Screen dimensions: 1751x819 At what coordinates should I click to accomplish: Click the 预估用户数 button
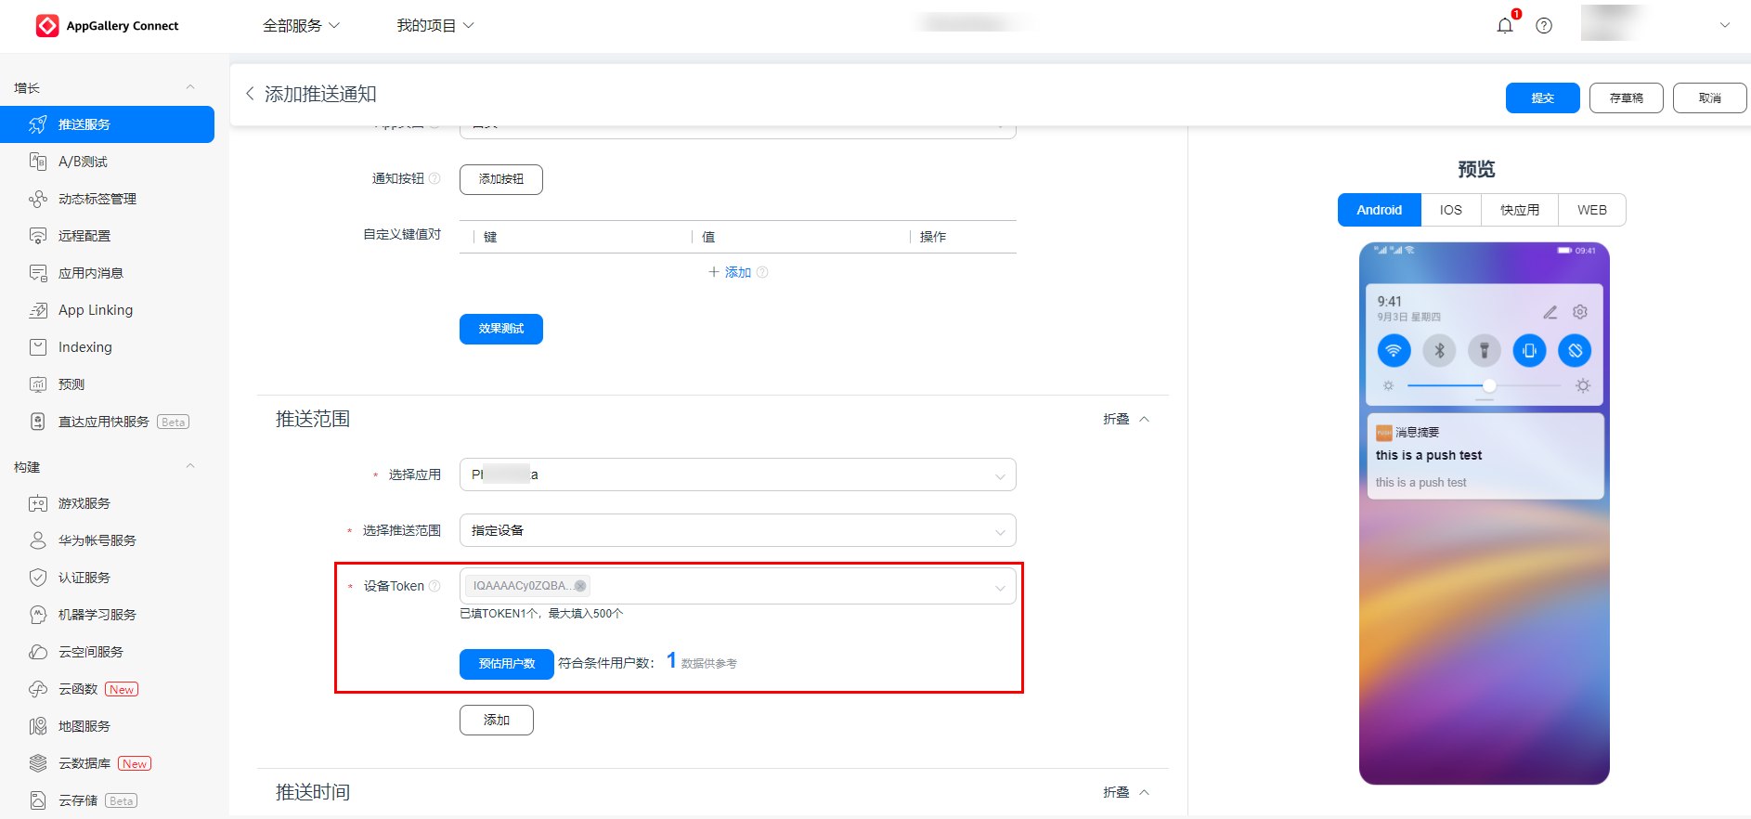(506, 664)
